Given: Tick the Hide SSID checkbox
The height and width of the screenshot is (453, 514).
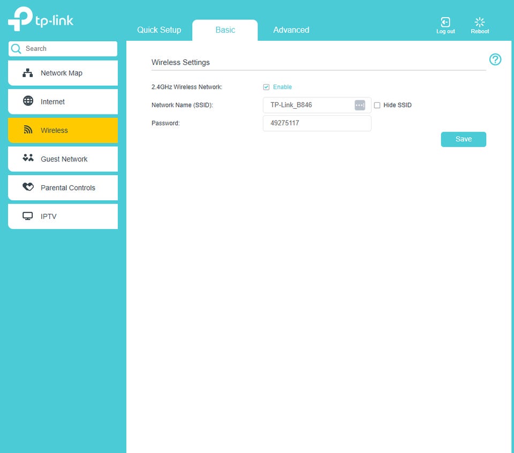Looking at the screenshot, I should coord(377,105).
